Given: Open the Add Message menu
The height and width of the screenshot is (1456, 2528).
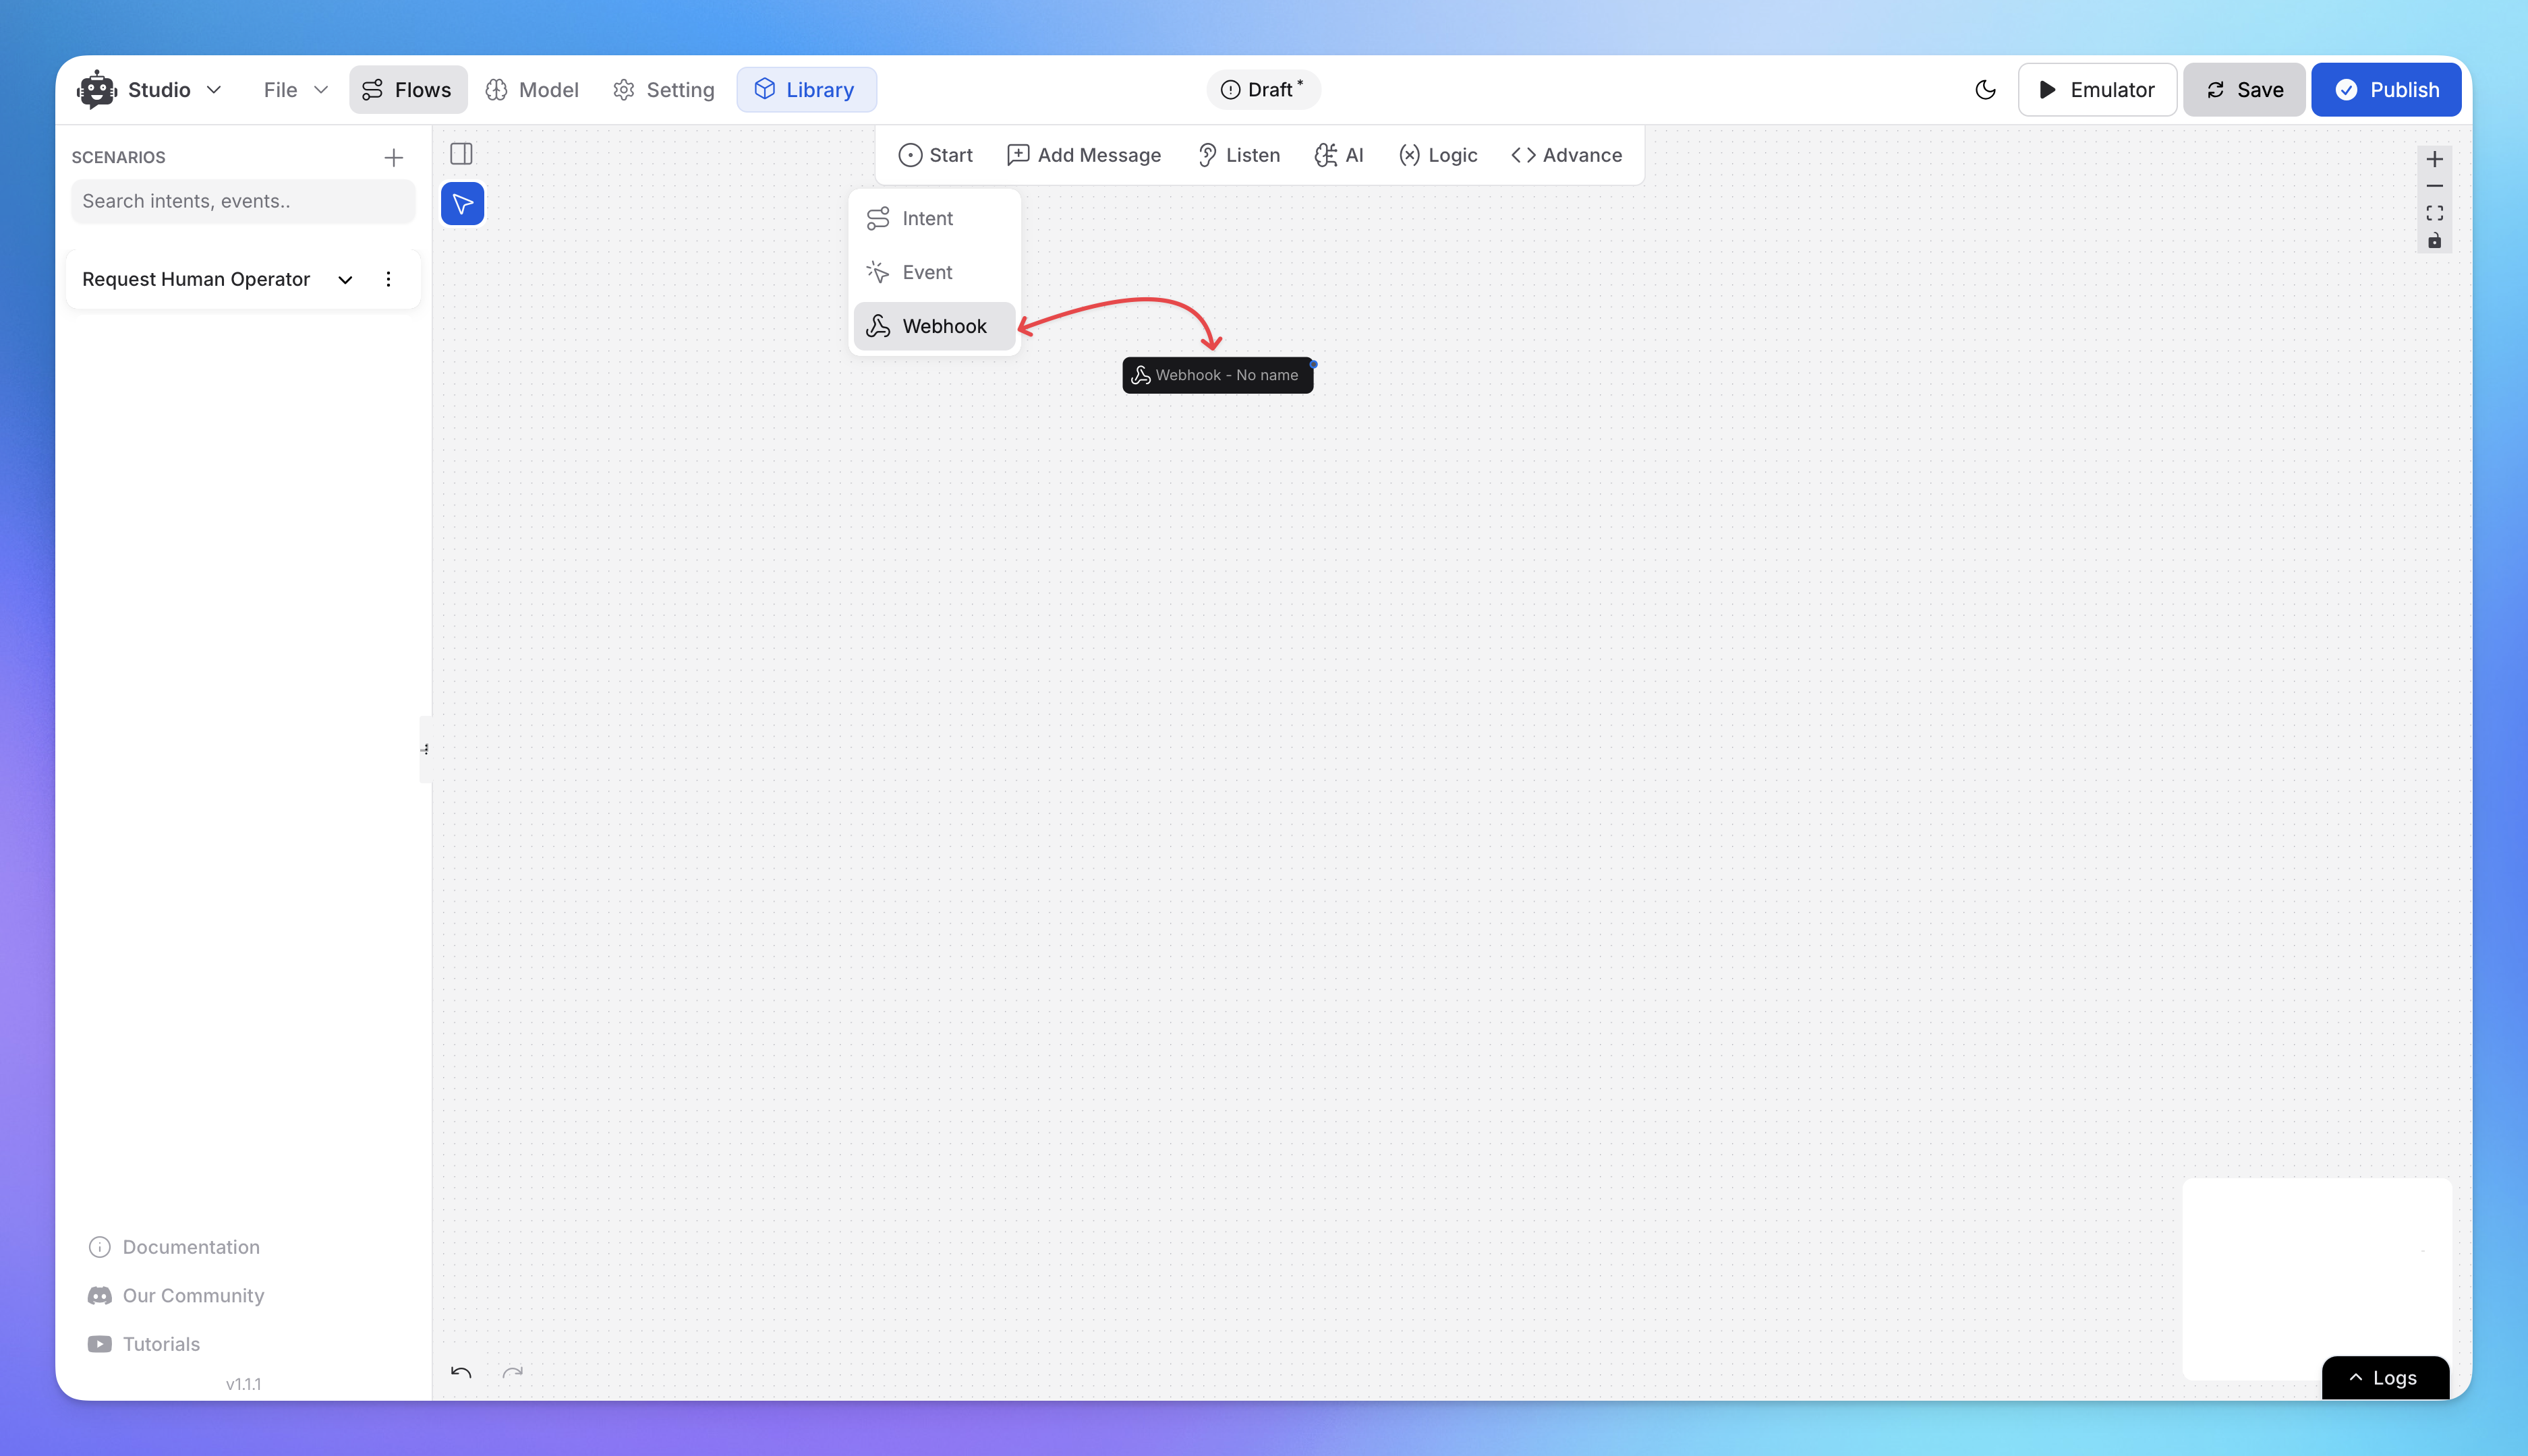Looking at the screenshot, I should pyautogui.click(x=1085, y=155).
